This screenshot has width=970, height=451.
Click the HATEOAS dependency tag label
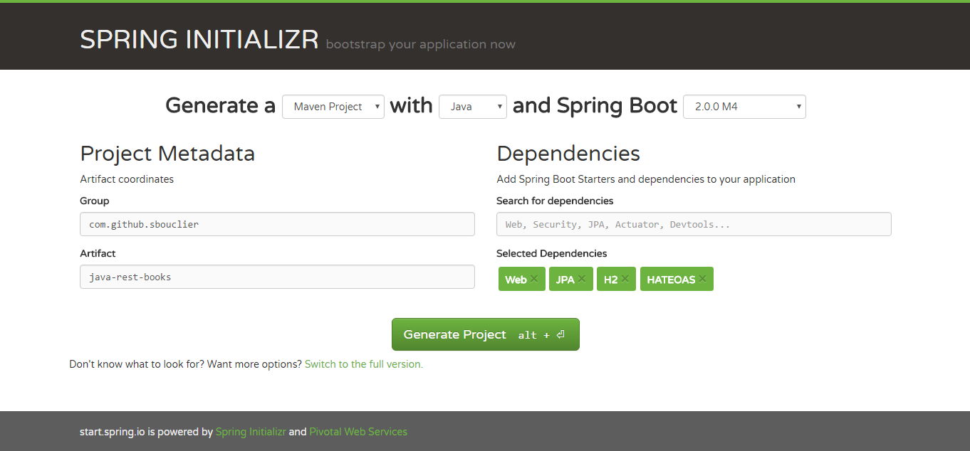click(671, 280)
